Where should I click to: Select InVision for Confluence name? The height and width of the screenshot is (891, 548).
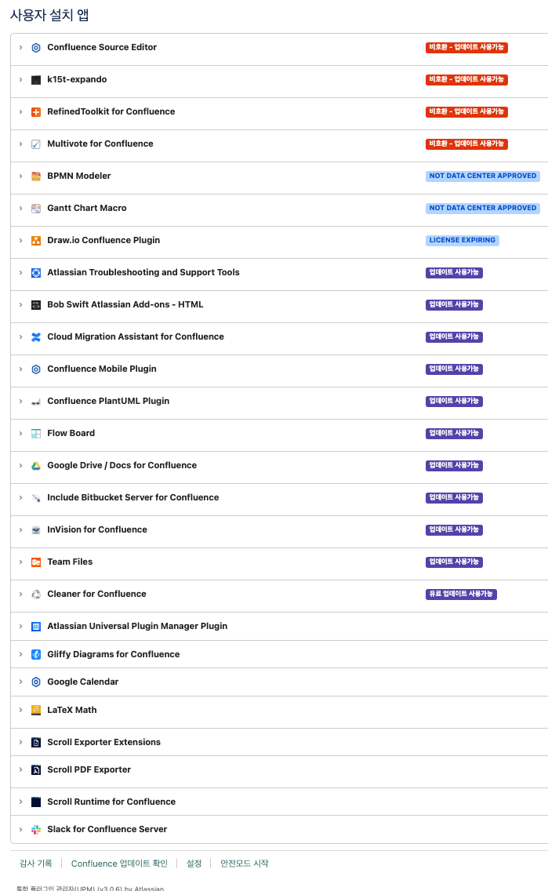[x=97, y=529]
